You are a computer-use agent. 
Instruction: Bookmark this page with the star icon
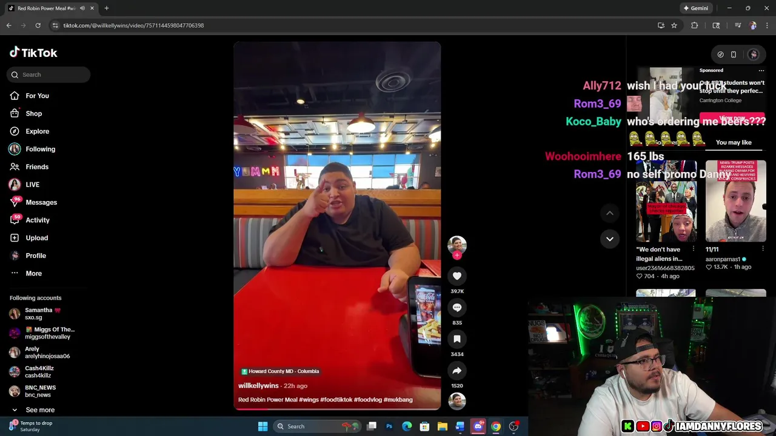click(x=674, y=25)
